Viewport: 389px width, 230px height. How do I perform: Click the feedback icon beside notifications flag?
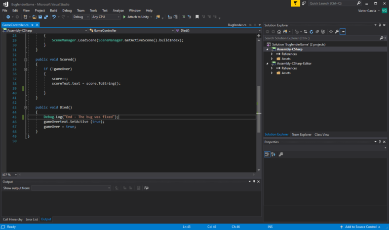pyautogui.click(x=304, y=3)
